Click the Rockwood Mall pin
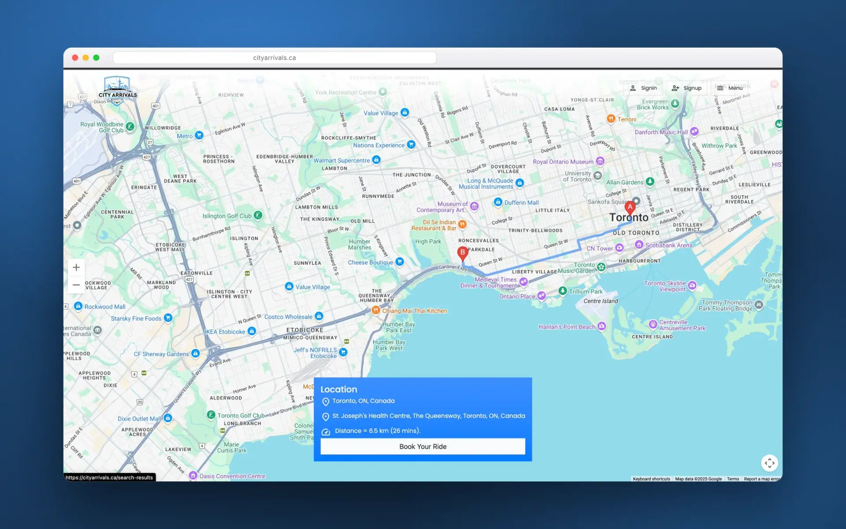This screenshot has width=846, height=529. [78, 306]
